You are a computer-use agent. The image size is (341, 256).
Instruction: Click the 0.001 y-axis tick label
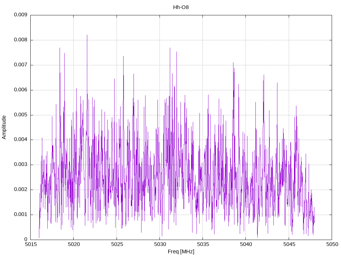[21, 214]
